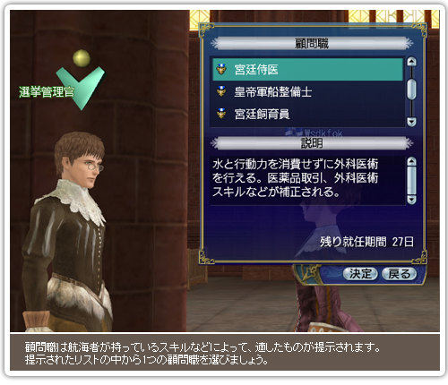The image size is (448, 385).
Task: Confirm selection with the 決定 button
Action: click(x=360, y=274)
